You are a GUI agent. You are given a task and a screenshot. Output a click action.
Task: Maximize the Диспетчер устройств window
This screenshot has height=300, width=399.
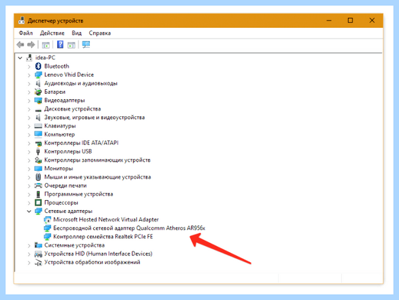click(350, 21)
